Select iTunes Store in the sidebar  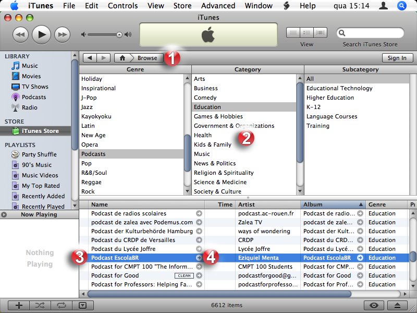coord(35,131)
